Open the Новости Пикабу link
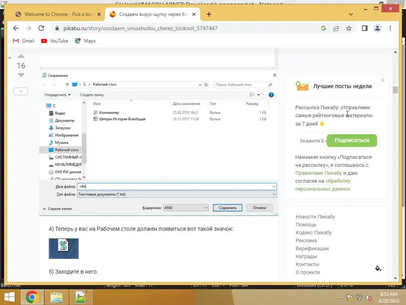 click(315, 216)
